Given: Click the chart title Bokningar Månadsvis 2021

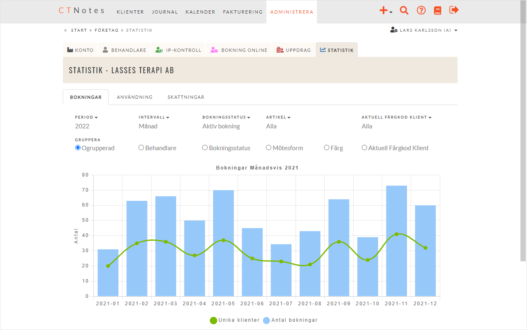Looking at the screenshot, I should pyautogui.click(x=257, y=168).
